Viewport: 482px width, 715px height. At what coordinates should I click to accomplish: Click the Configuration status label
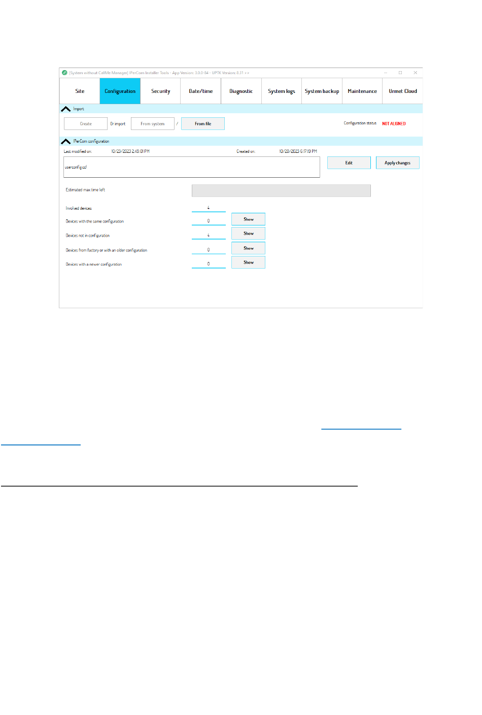[x=360, y=123]
